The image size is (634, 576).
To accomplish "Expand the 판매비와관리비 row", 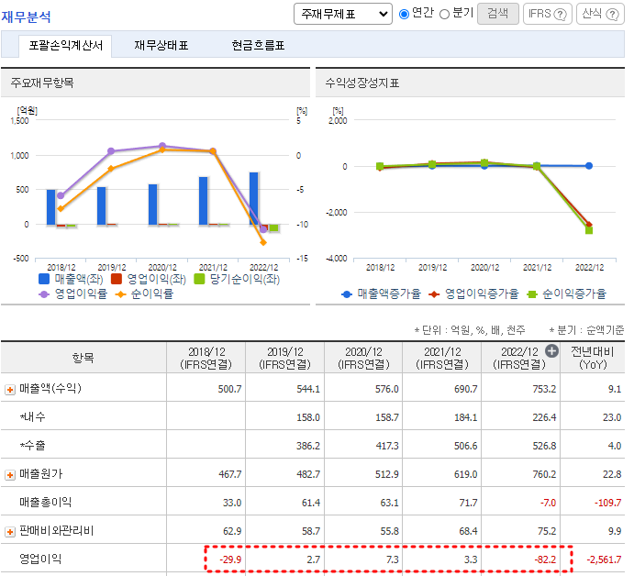I will point(10,532).
